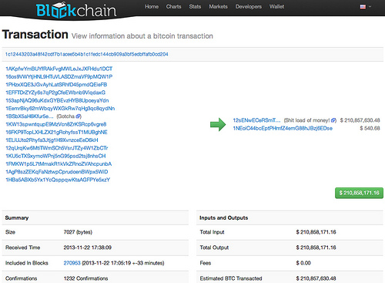This screenshot has height=283, width=385.
Task: Open input address starting with 1EemrBky62m
Action: tap(60, 109)
